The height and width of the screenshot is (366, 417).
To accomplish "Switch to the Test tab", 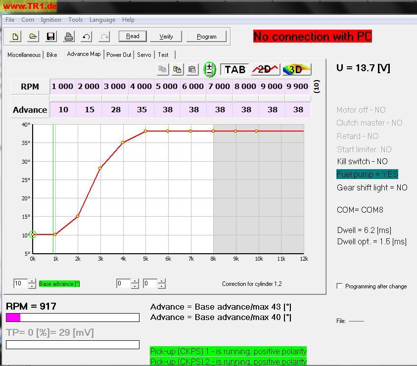I will pyautogui.click(x=163, y=55).
